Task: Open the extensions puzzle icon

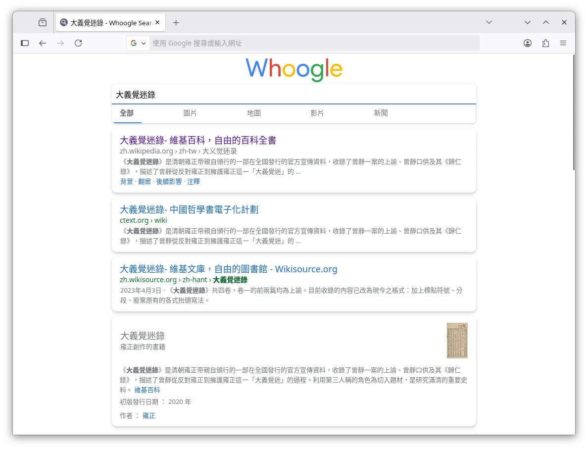Action: click(545, 43)
